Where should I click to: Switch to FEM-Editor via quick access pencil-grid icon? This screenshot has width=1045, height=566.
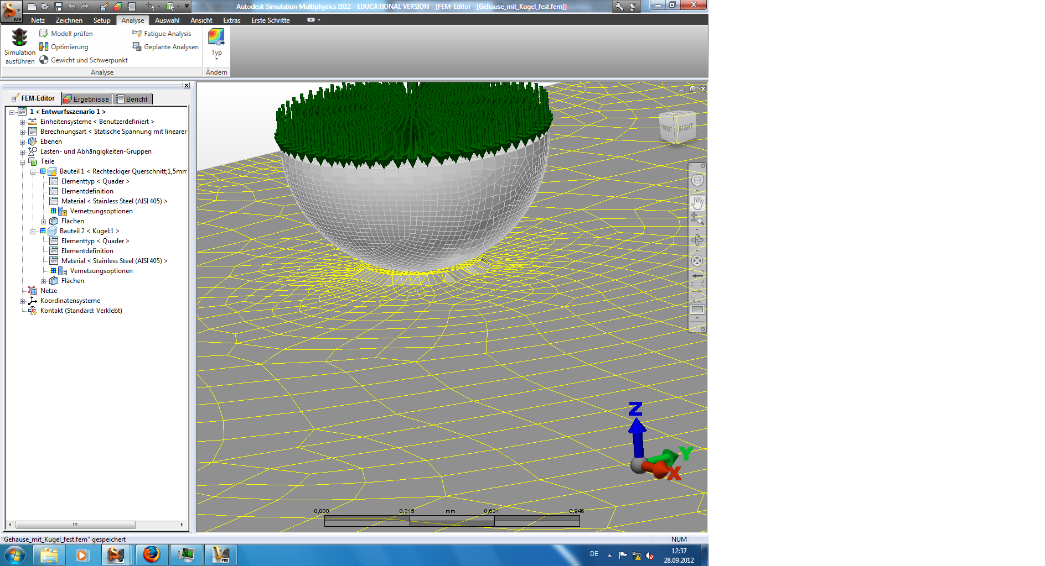(104, 7)
